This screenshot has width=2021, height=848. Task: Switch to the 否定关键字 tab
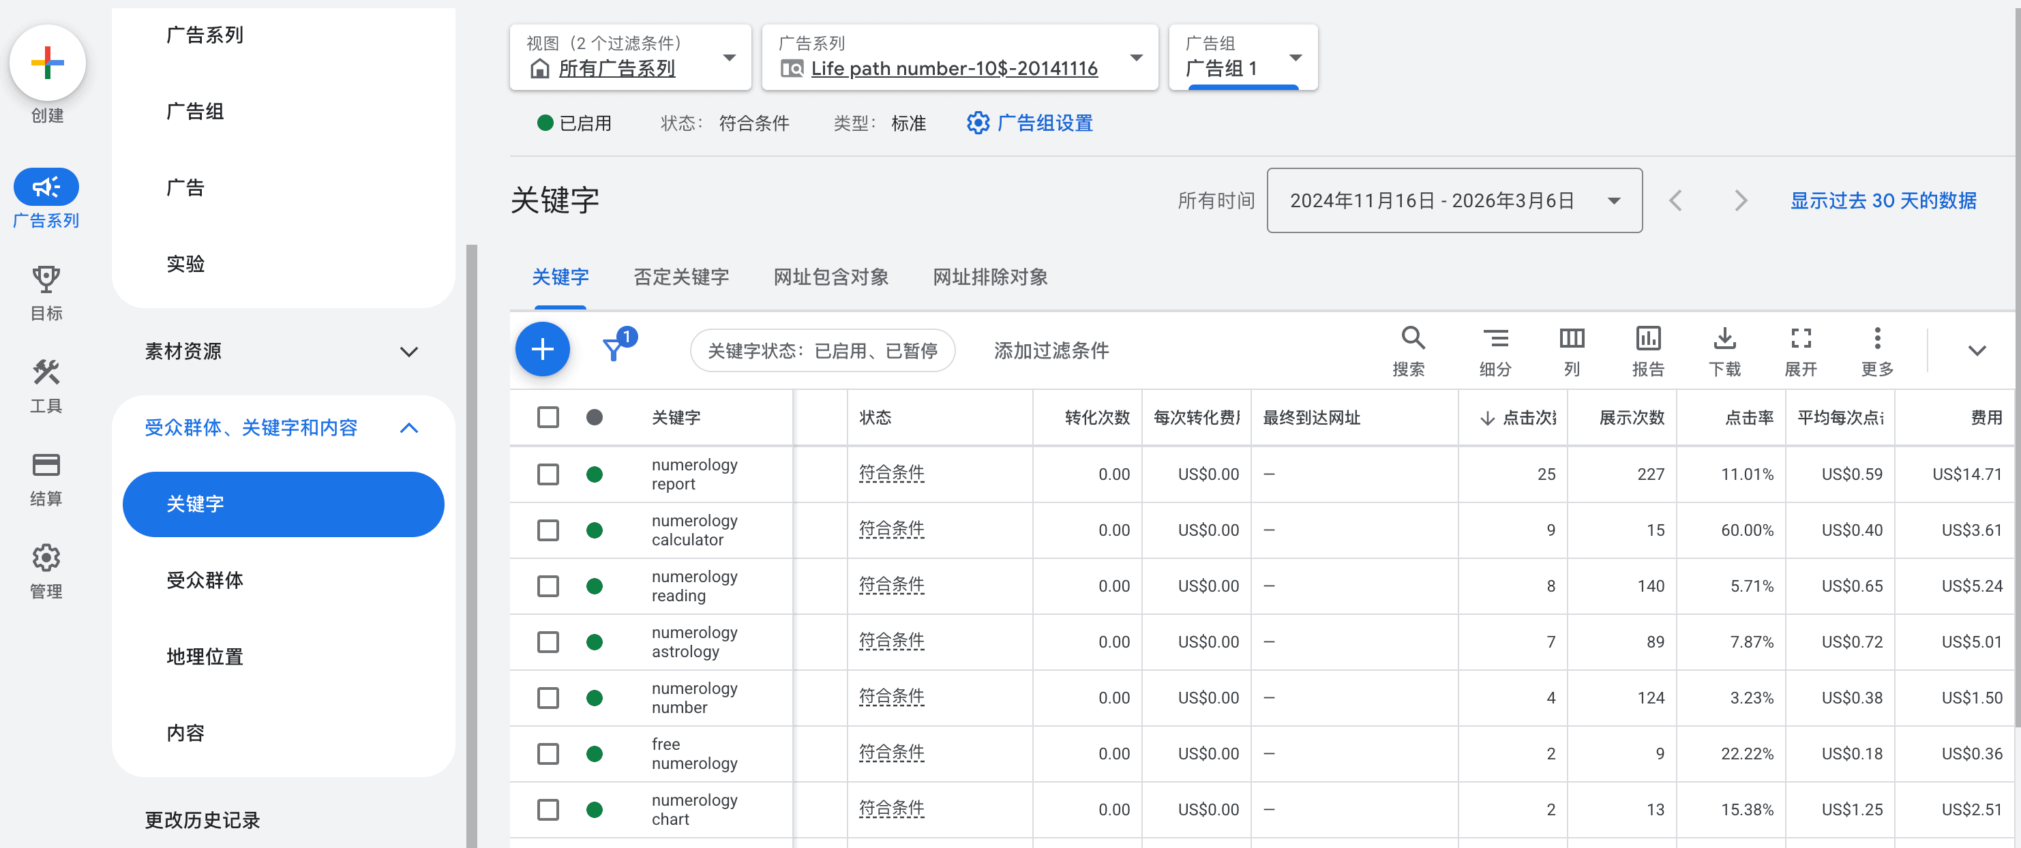click(680, 277)
